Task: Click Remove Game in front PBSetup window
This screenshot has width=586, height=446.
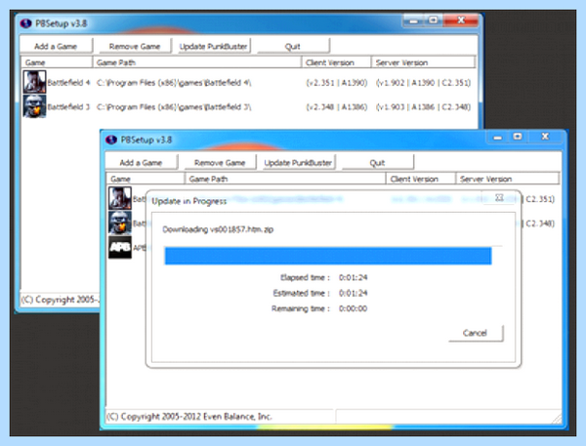Action: point(220,162)
